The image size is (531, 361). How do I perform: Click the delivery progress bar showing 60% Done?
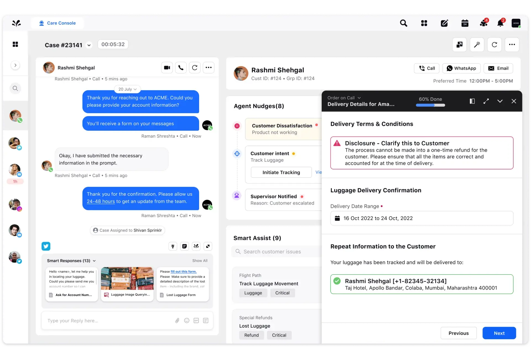[x=430, y=105]
